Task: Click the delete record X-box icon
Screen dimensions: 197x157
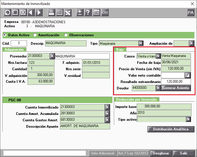Action: 23,12
